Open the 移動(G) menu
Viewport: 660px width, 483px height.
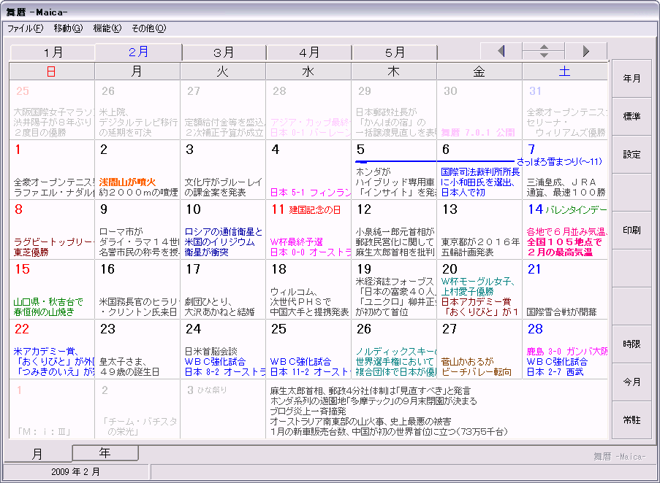(x=68, y=28)
